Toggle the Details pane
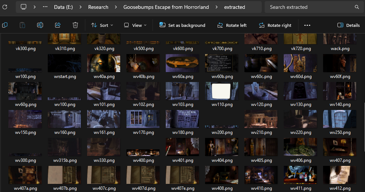Viewport: 365px width, 192px height. [348, 25]
